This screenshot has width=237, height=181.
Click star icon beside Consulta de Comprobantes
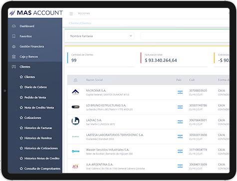pos(21,169)
